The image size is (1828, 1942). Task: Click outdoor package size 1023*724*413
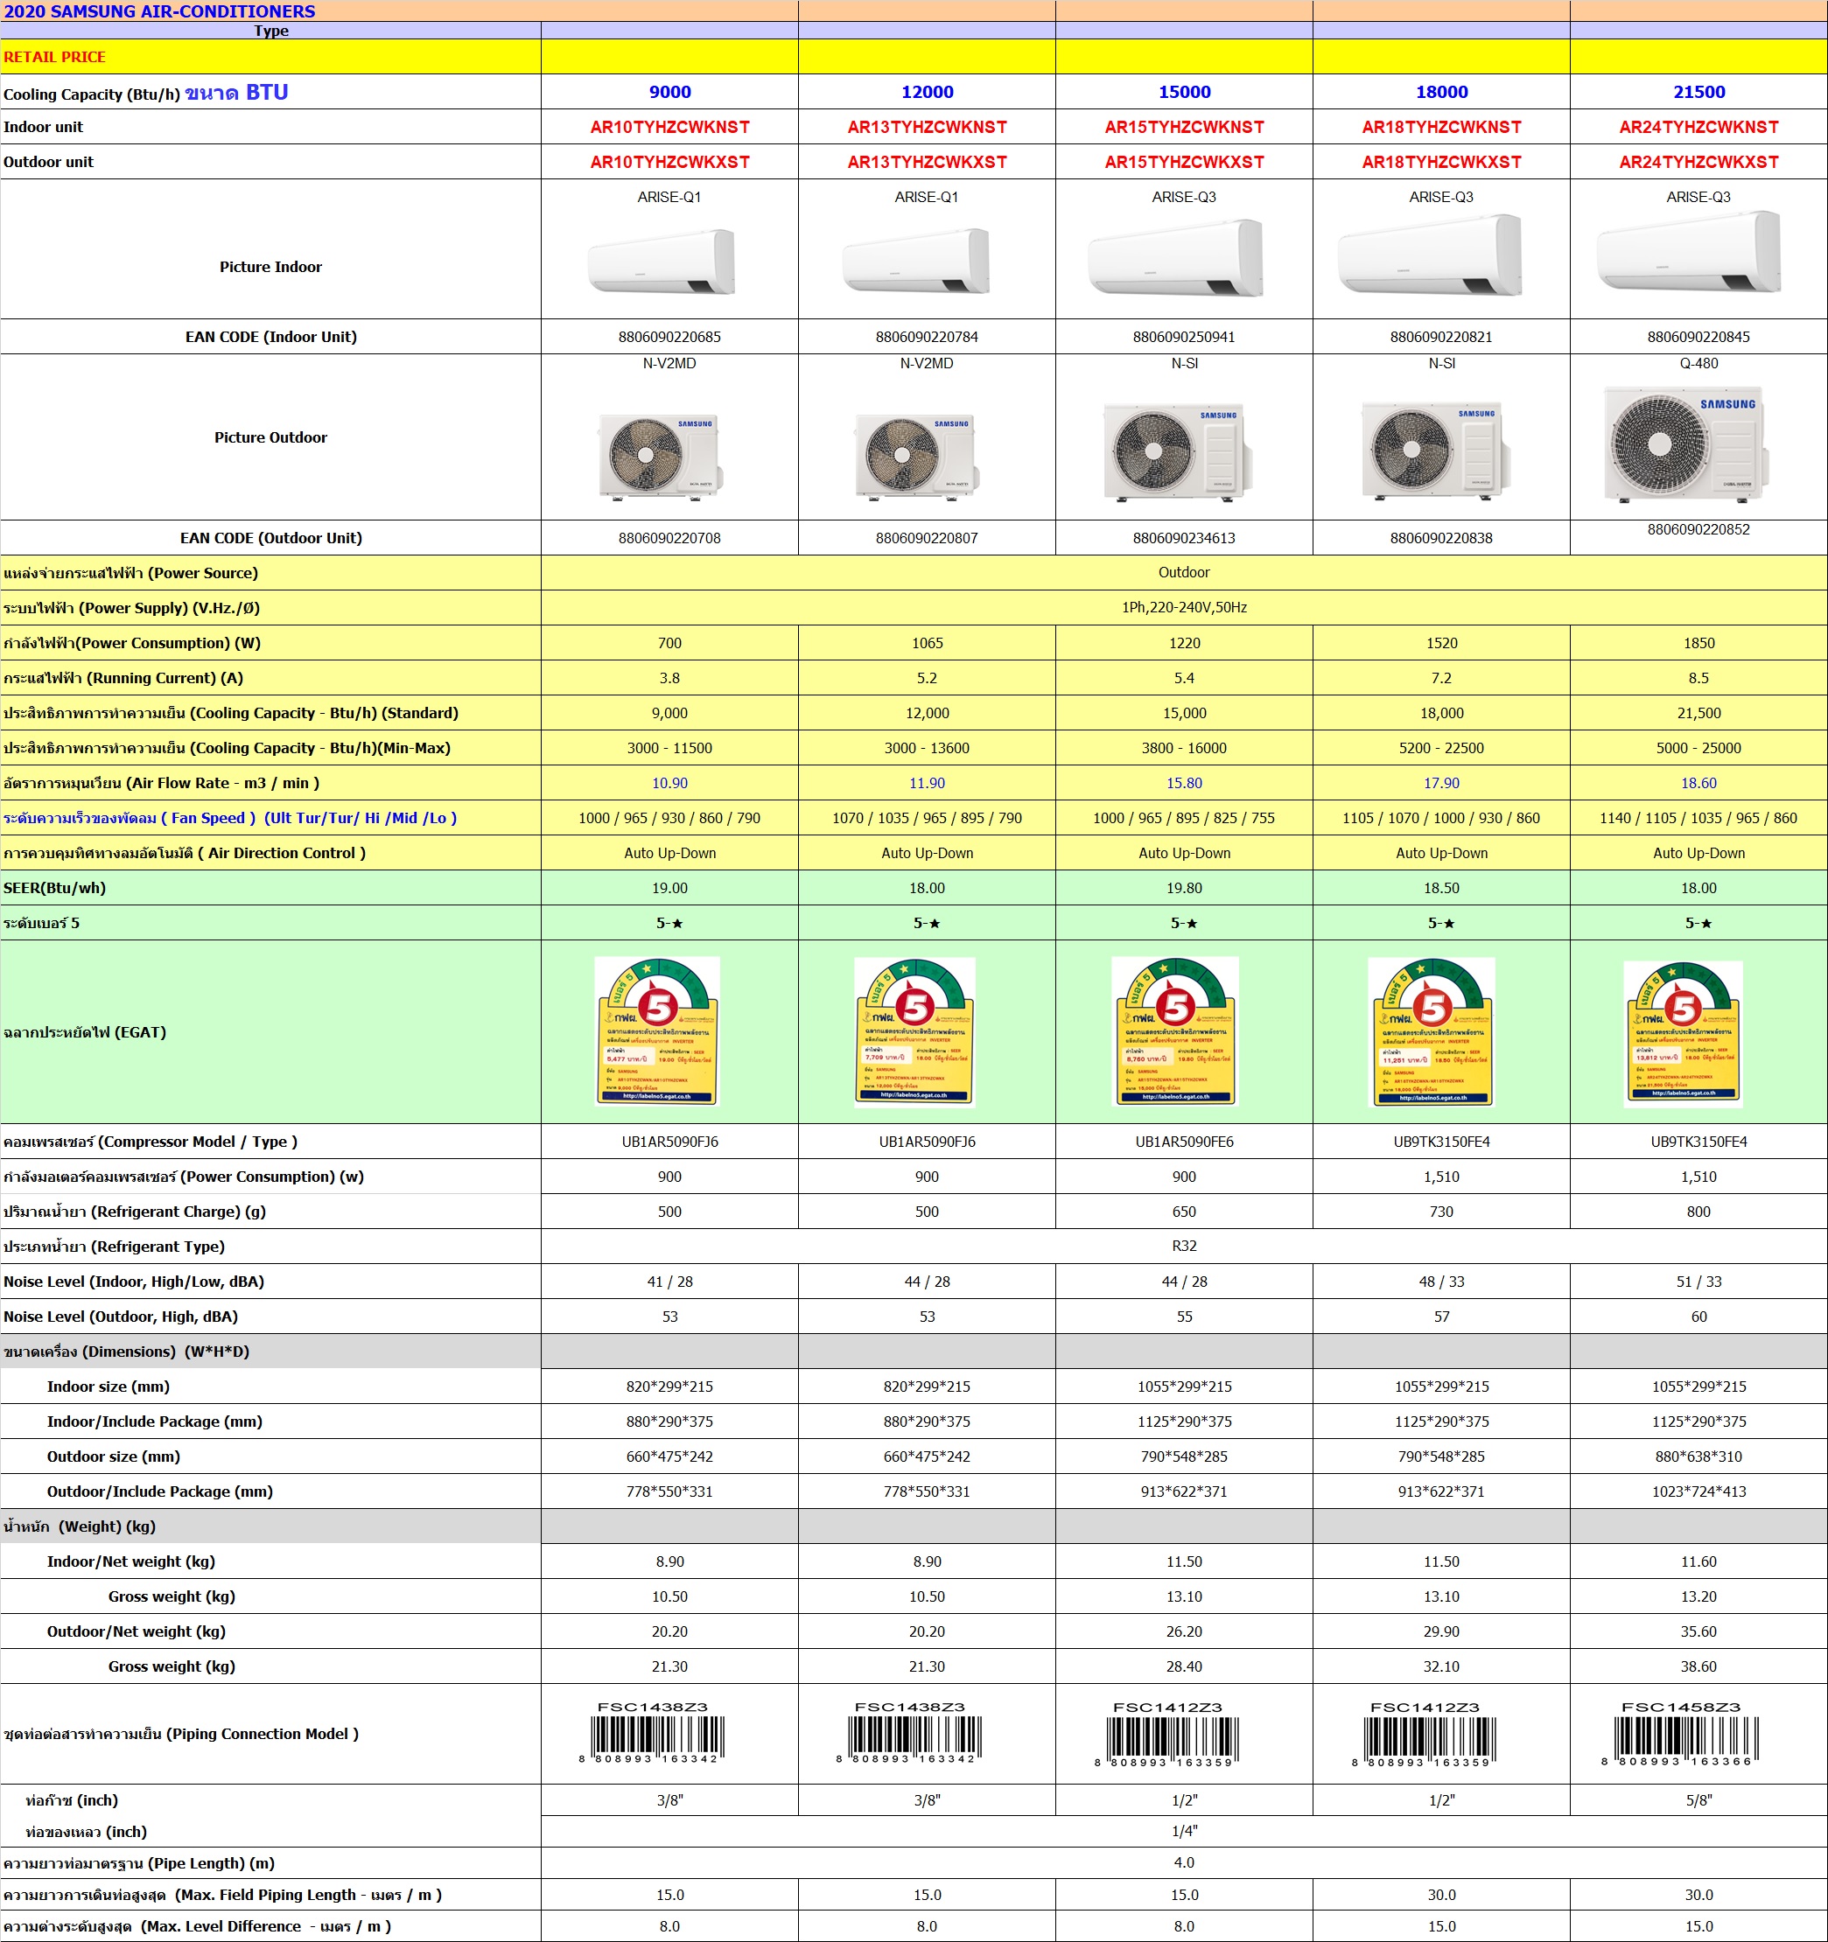click(x=1699, y=1491)
